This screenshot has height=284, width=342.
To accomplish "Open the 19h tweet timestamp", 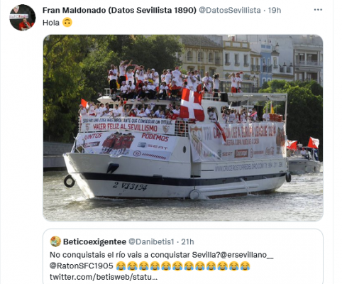I will tap(275, 10).
